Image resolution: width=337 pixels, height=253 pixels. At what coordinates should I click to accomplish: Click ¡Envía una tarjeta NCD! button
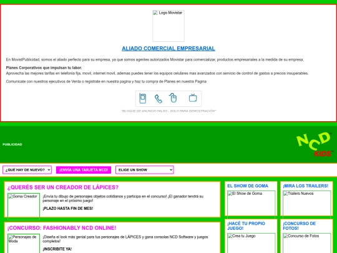[84, 170]
